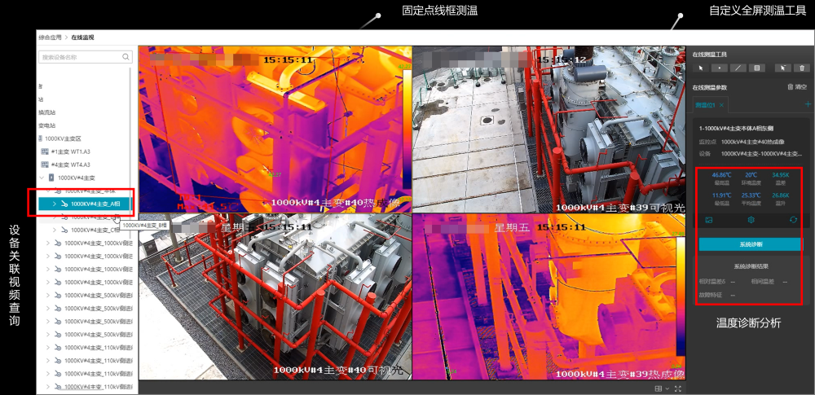The height and width of the screenshot is (395, 815).
Task: Click the trash delete tool icon
Action: 802,68
